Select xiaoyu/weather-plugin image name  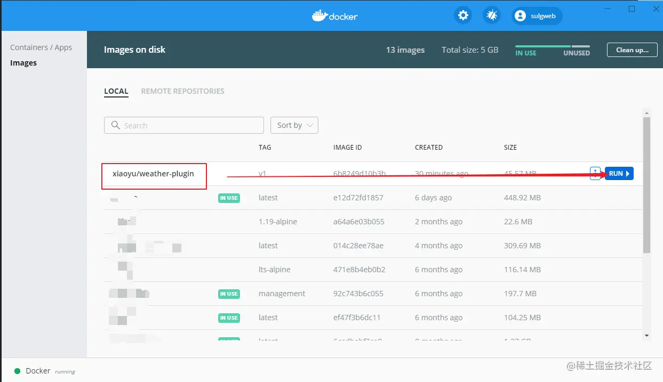pyautogui.click(x=153, y=174)
